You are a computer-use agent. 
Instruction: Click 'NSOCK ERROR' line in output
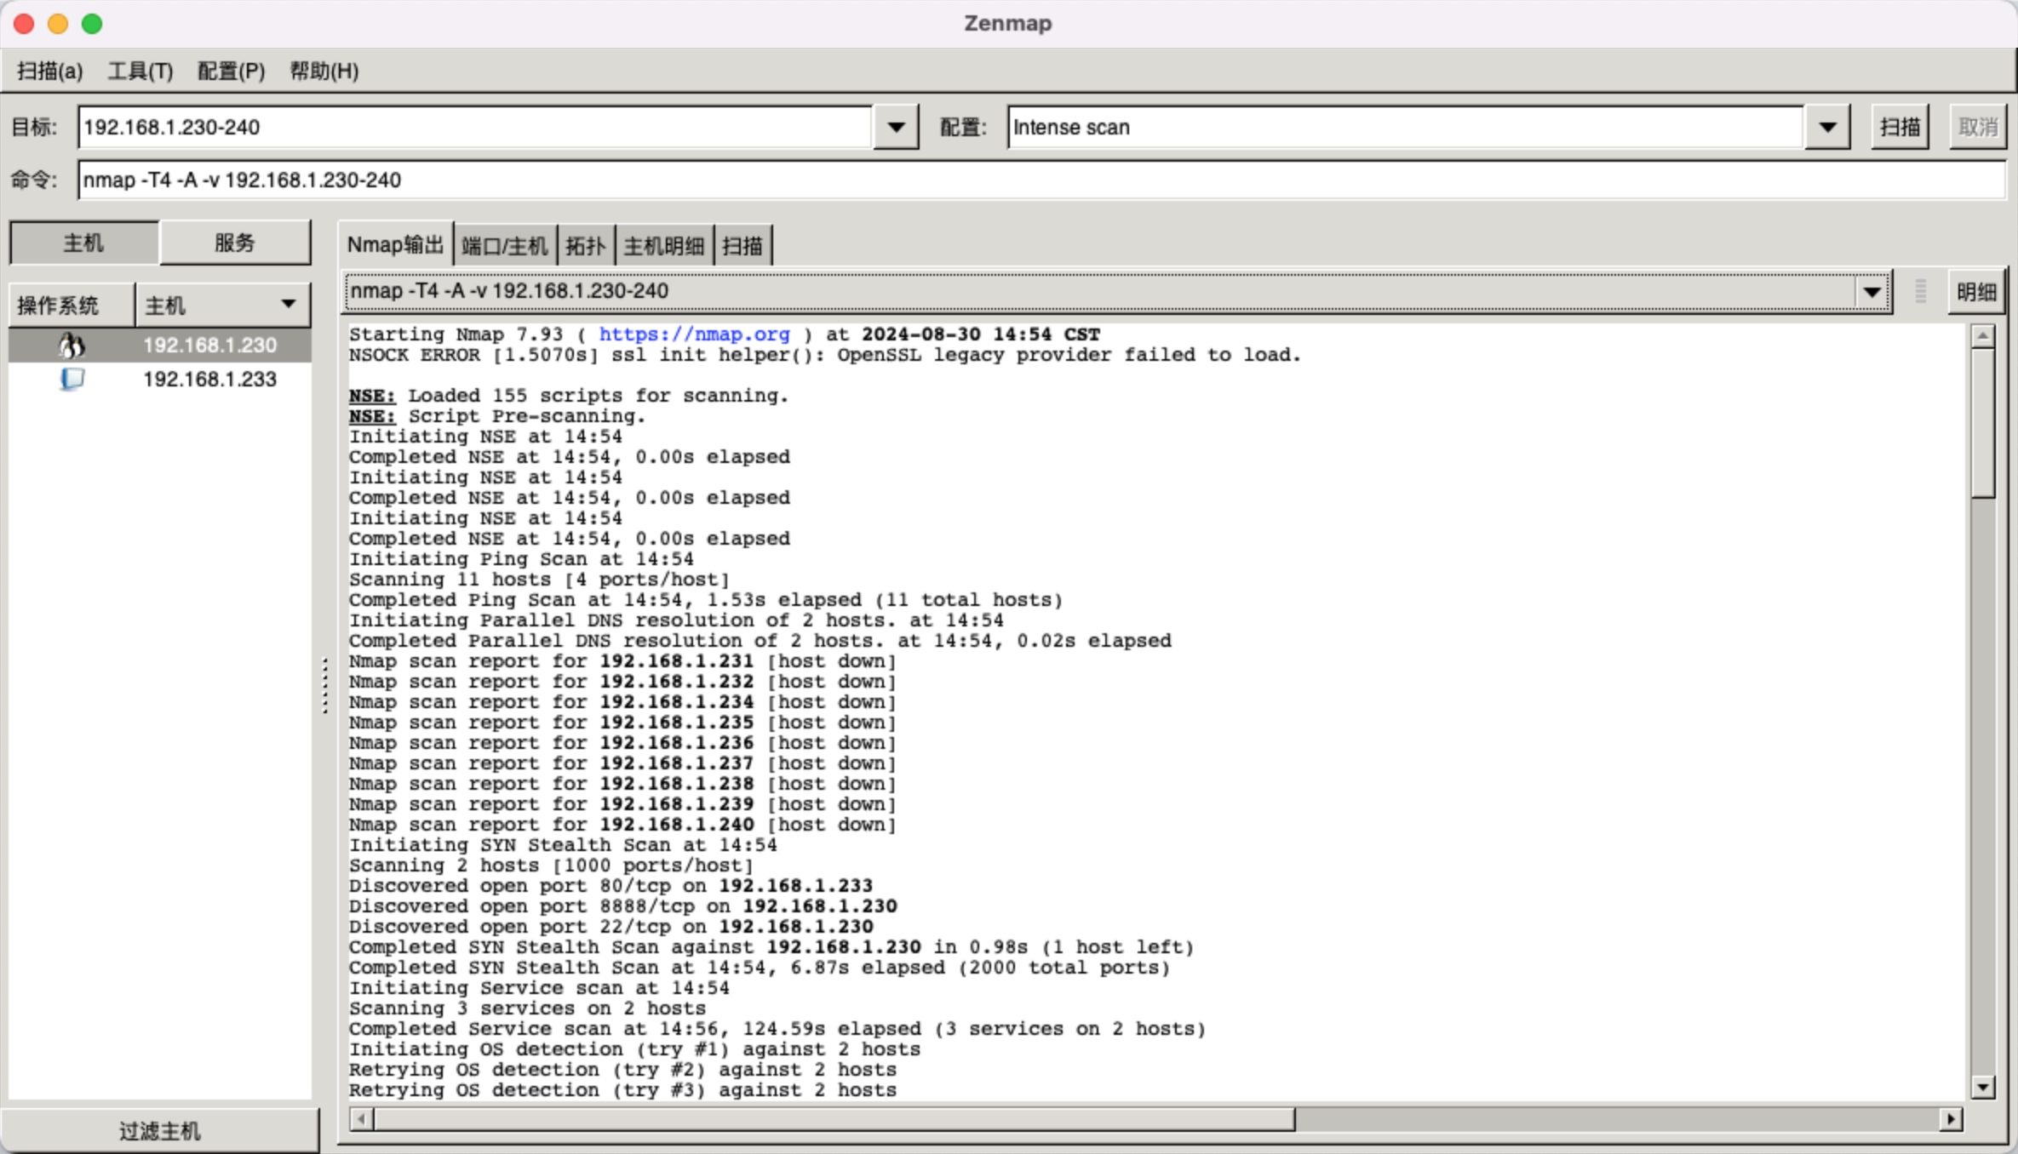825,355
